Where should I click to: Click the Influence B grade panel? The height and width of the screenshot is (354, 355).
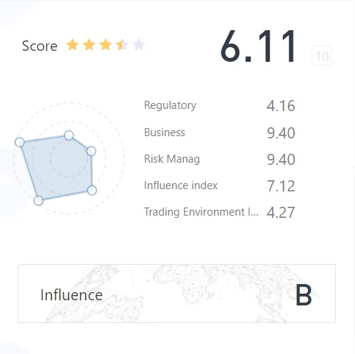click(x=176, y=294)
